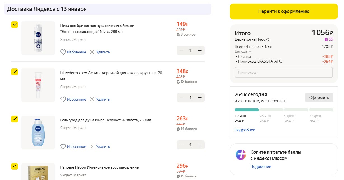This screenshot has width=344, height=180.
Task: Add Nivea shaving foam to favorites
Action: [x=63, y=52]
